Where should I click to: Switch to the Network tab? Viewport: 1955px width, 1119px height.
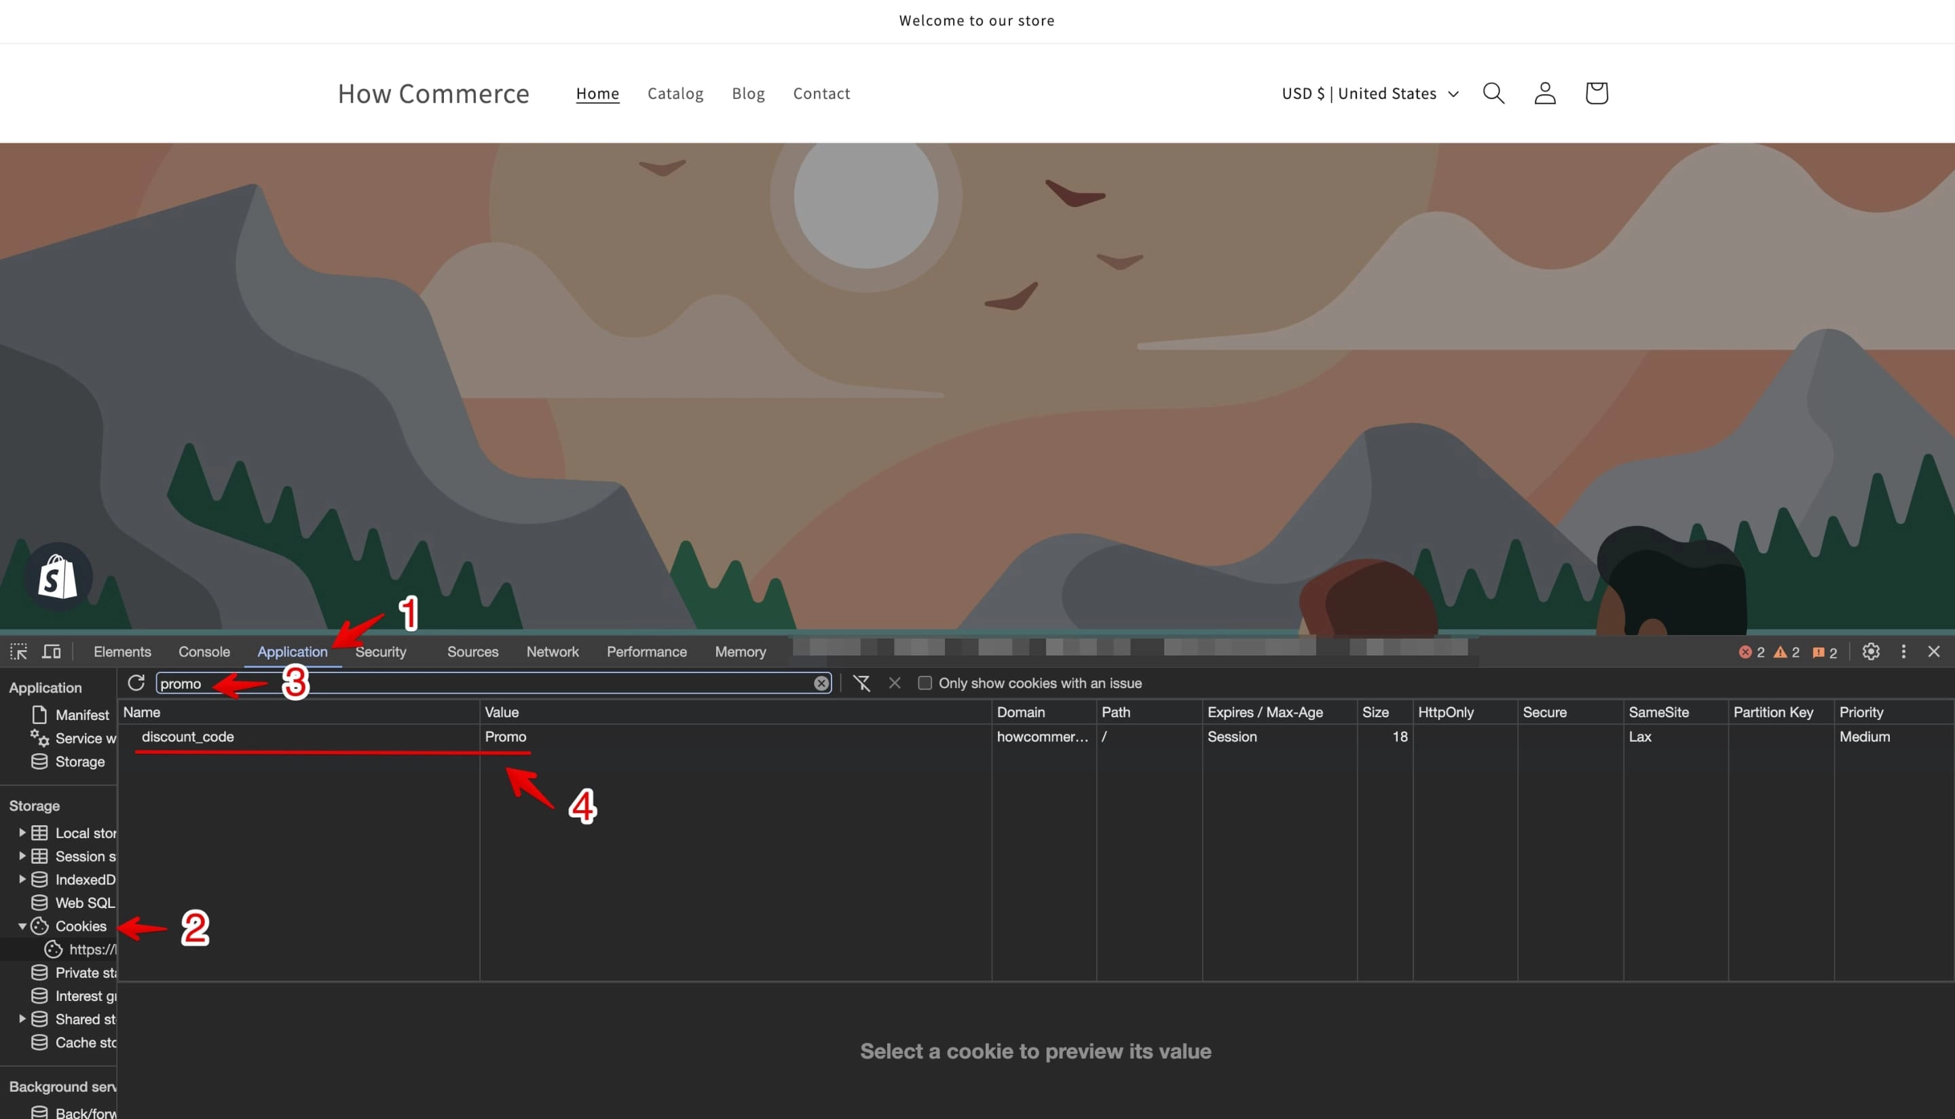553,651
